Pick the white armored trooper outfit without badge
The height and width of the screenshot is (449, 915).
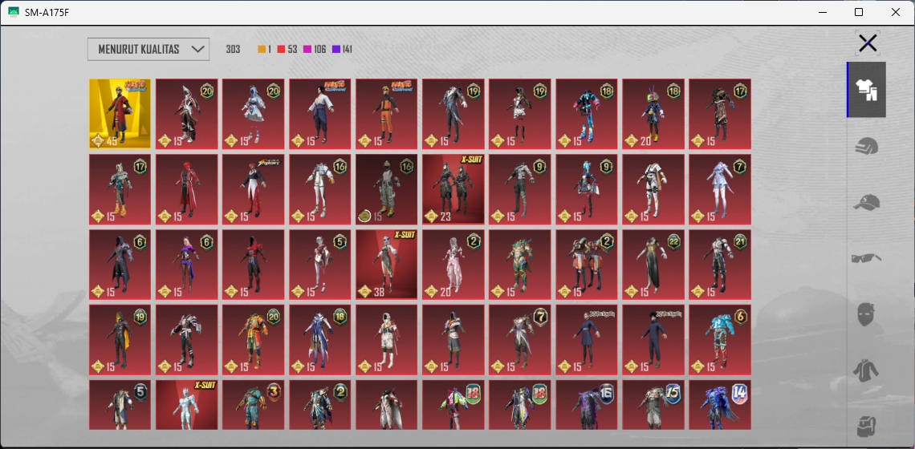653,189
